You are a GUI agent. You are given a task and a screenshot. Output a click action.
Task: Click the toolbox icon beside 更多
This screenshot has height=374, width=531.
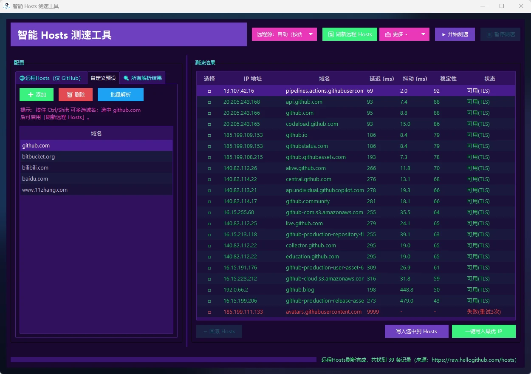click(388, 34)
